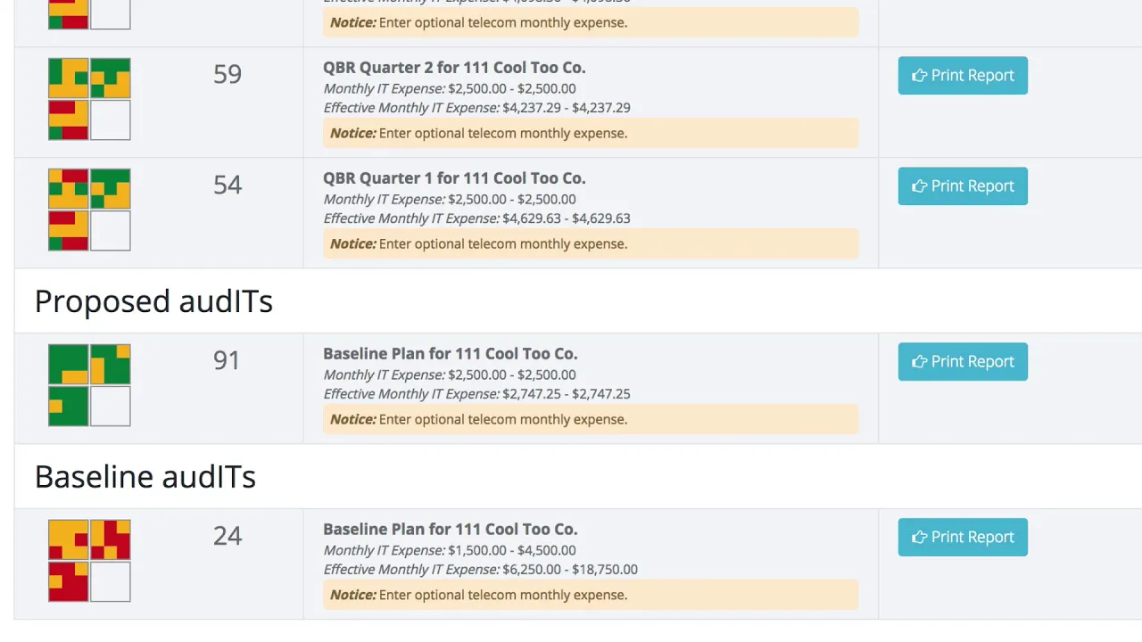Click the empty white square in Quarter 2 grid
The width and height of the screenshot is (1142, 642).
point(111,120)
